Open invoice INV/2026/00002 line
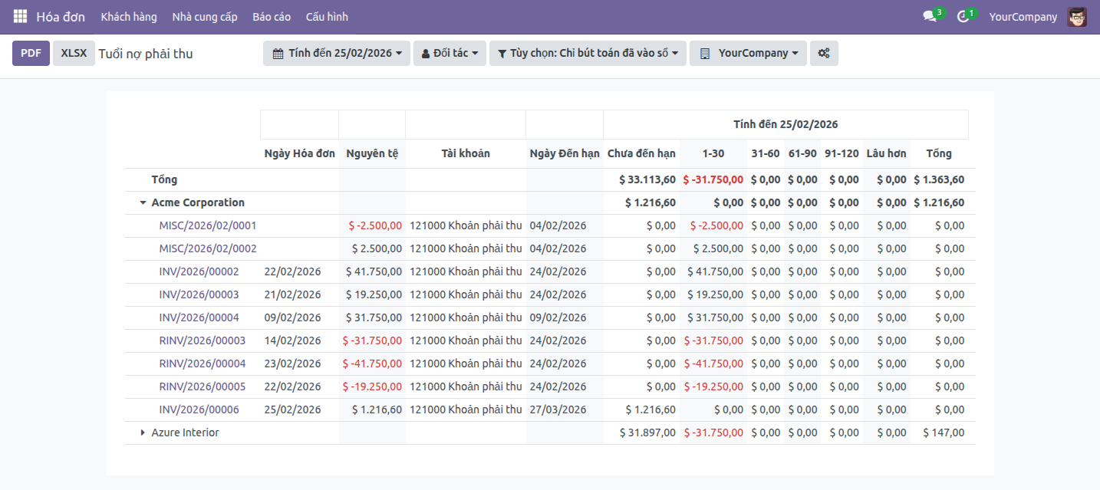 tap(199, 272)
